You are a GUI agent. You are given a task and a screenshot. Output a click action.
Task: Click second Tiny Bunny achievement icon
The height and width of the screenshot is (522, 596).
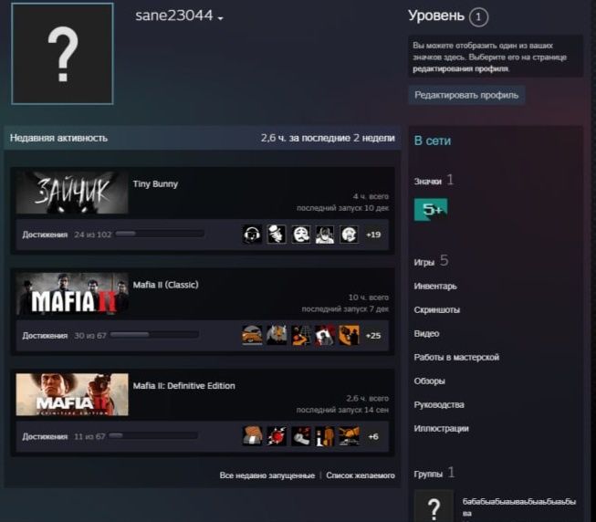[277, 235]
